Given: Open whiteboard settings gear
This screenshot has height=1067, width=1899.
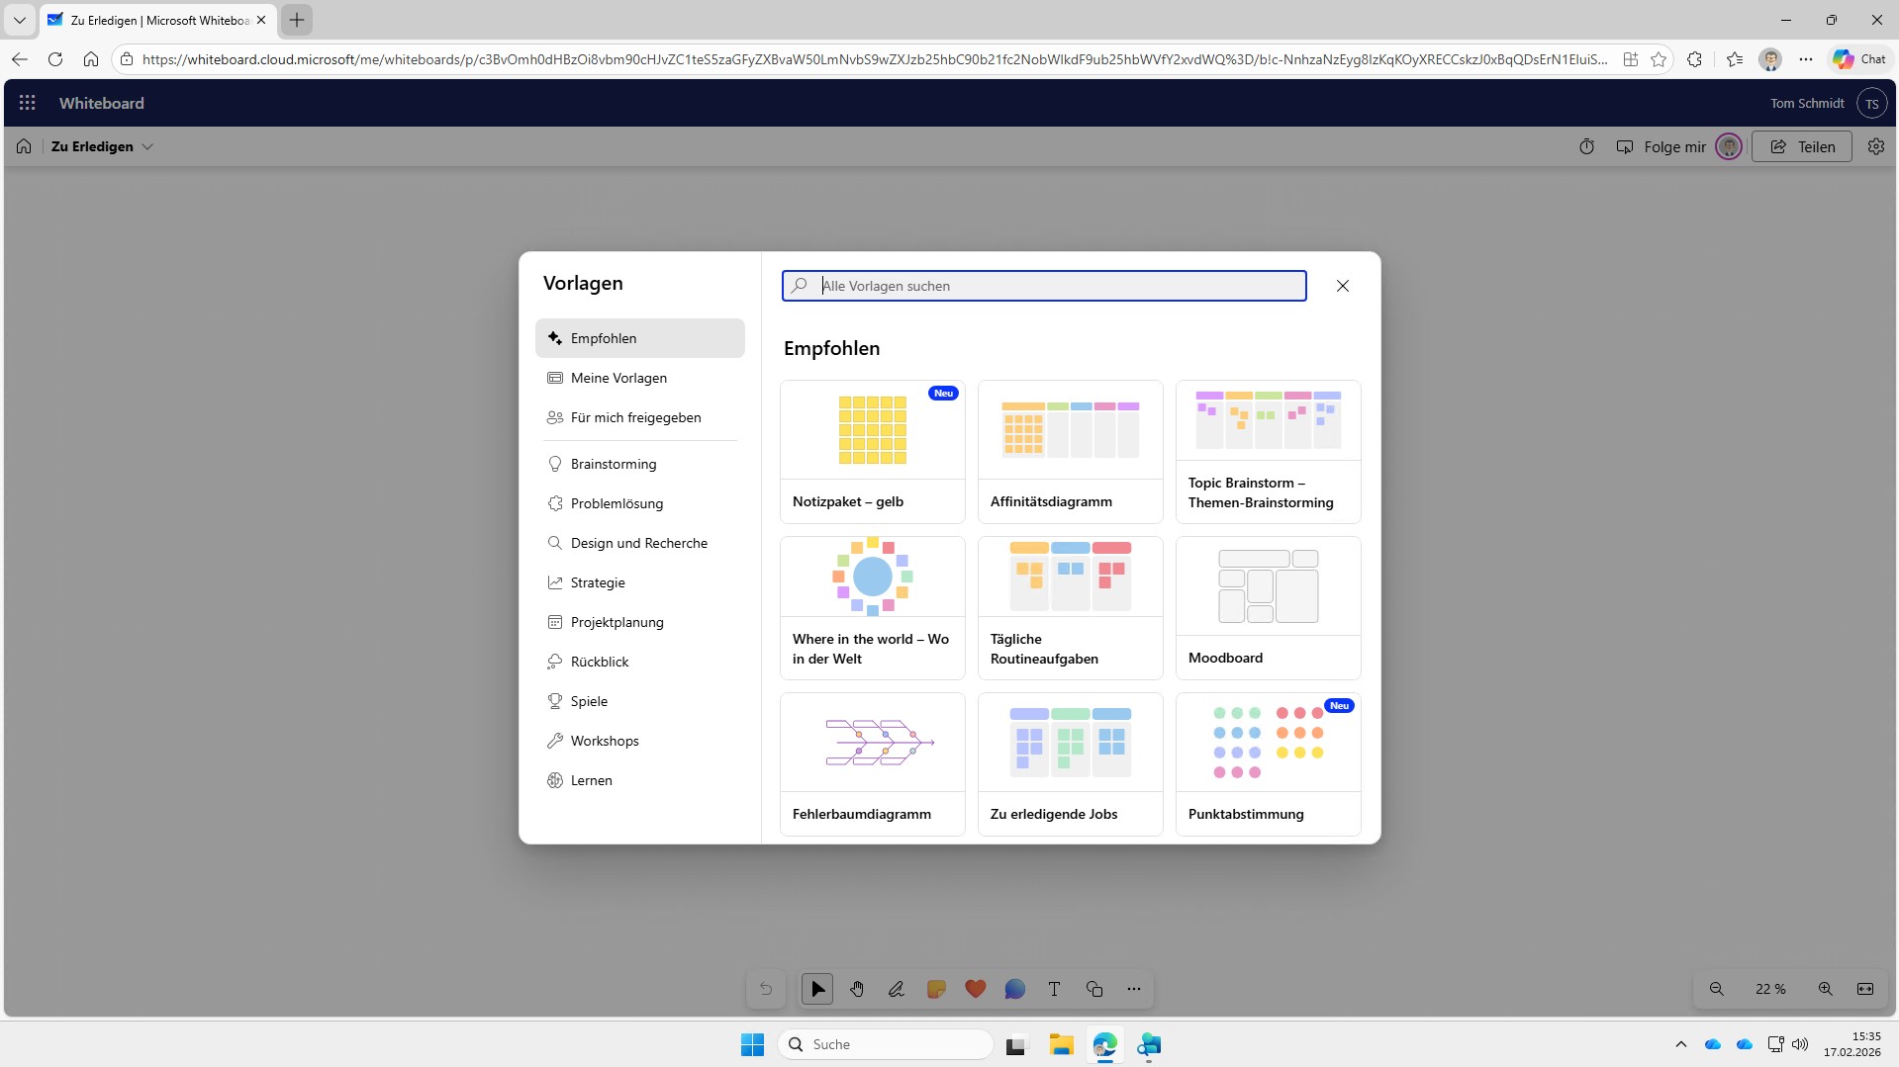Looking at the screenshot, I should tap(1875, 146).
